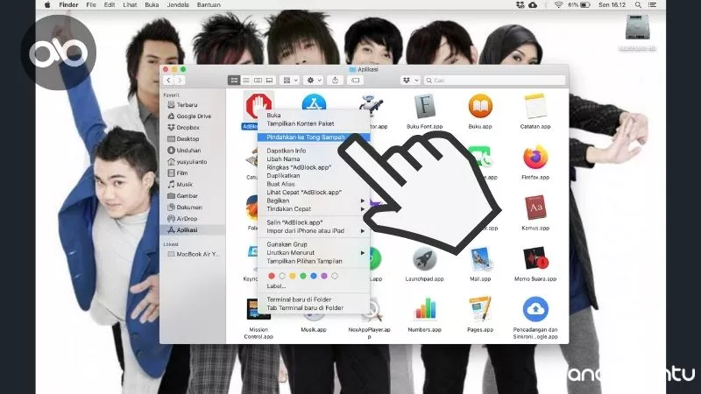
Task: Open the Action gear dropdown
Action: (x=313, y=81)
